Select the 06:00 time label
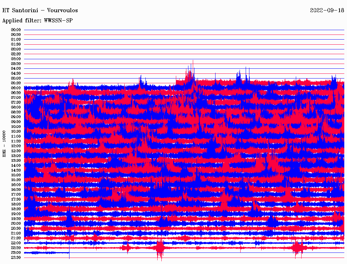 click(x=16, y=88)
